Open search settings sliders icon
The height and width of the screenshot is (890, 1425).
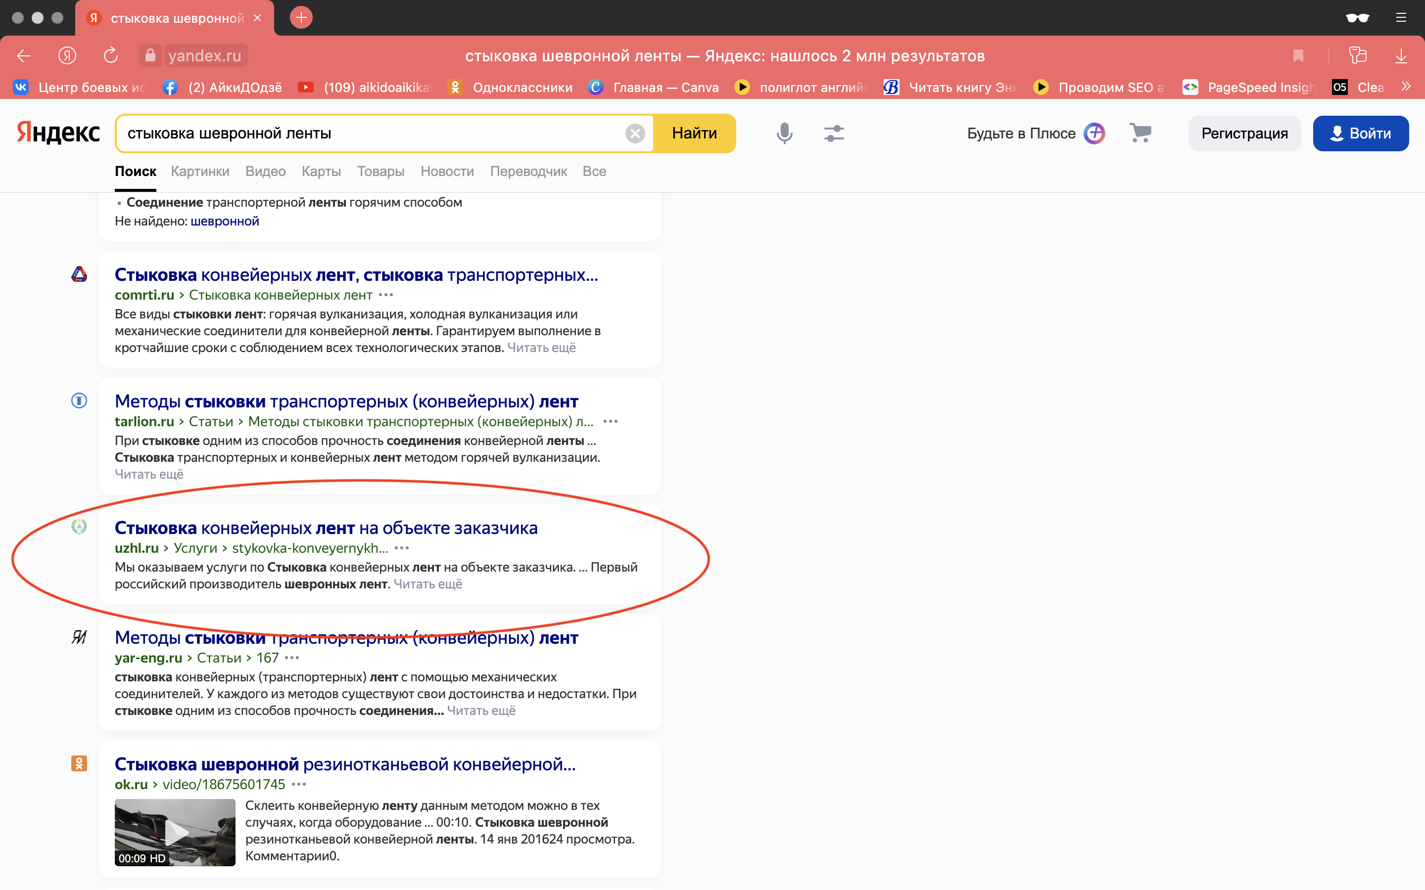pos(834,133)
